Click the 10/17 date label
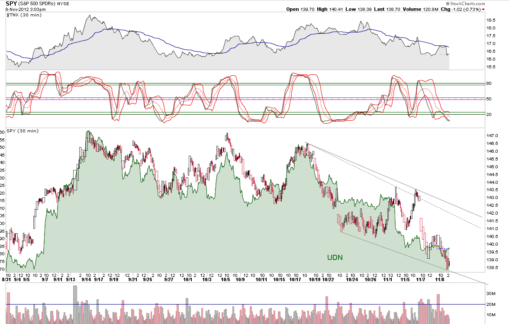 pos(295,279)
